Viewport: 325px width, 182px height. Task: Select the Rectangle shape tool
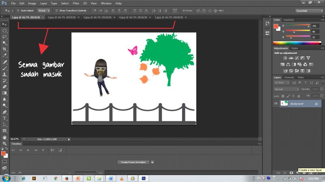[4, 131]
